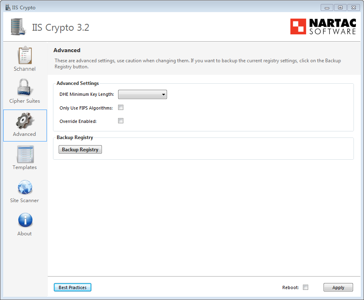
Task: Click the Apply button
Action: point(338,287)
